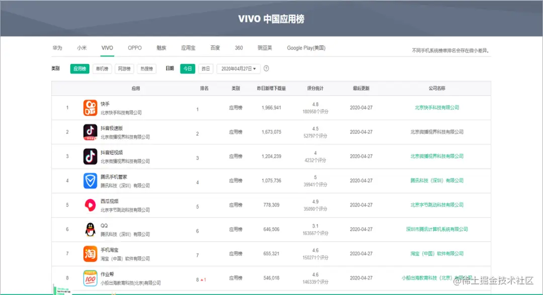This screenshot has height=295, width=543.
Task: Click download count 1,673,075
Action: 271,132
